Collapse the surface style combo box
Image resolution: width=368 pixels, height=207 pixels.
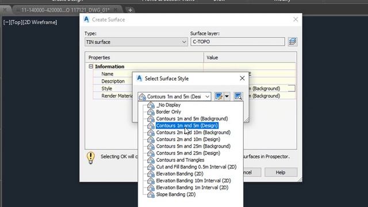coord(207,97)
